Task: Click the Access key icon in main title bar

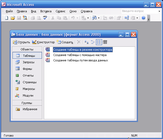Action: coord(4,5)
